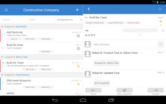Viewport: 166px width, 104px height.
Task: Open the weekly task
Action: pos(10,93)
